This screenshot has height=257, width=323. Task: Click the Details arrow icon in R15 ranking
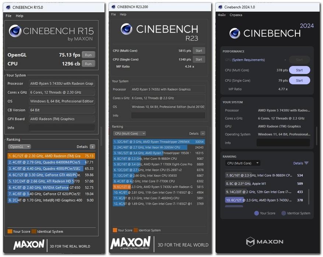click(92, 147)
